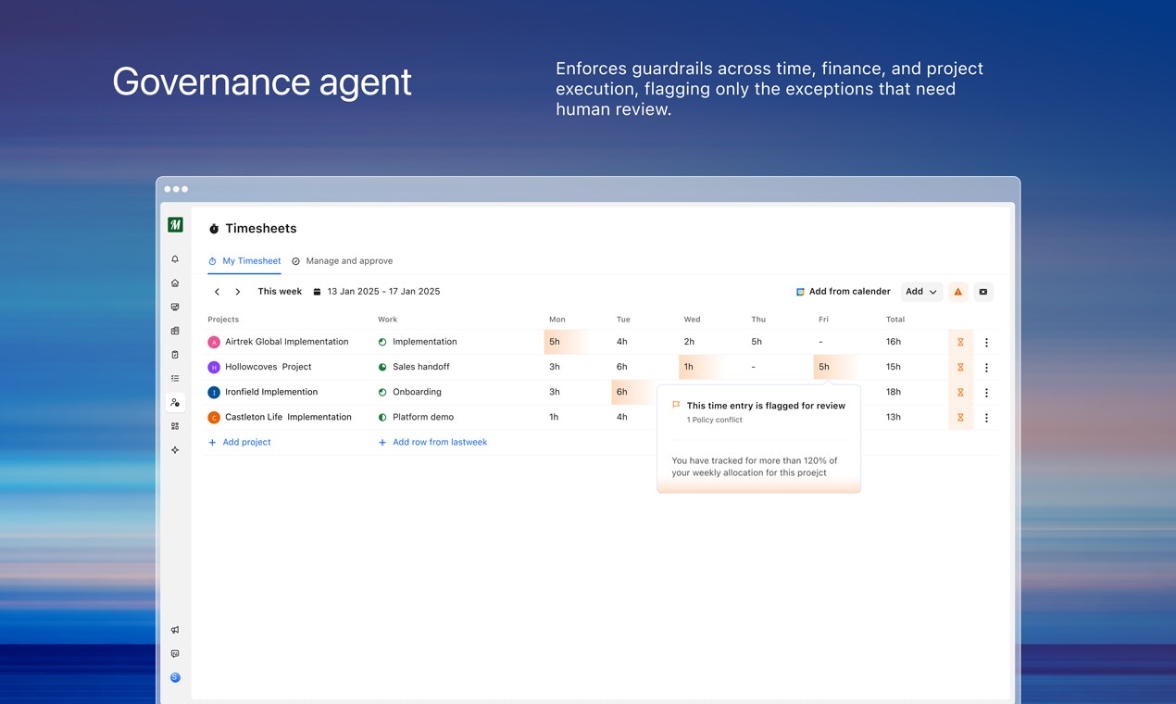Click the Implementation progress status icon

point(382,342)
